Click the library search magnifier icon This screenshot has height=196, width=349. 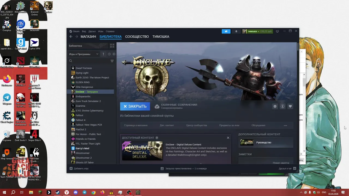pyautogui.click(x=71, y=61)
